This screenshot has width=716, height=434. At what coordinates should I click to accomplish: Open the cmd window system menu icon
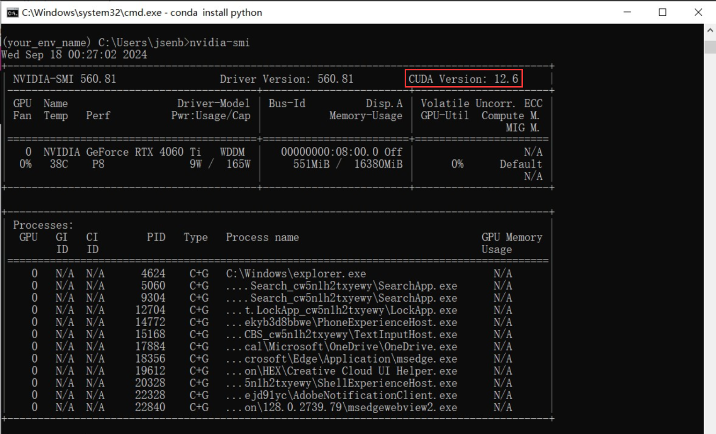[12, 12]
